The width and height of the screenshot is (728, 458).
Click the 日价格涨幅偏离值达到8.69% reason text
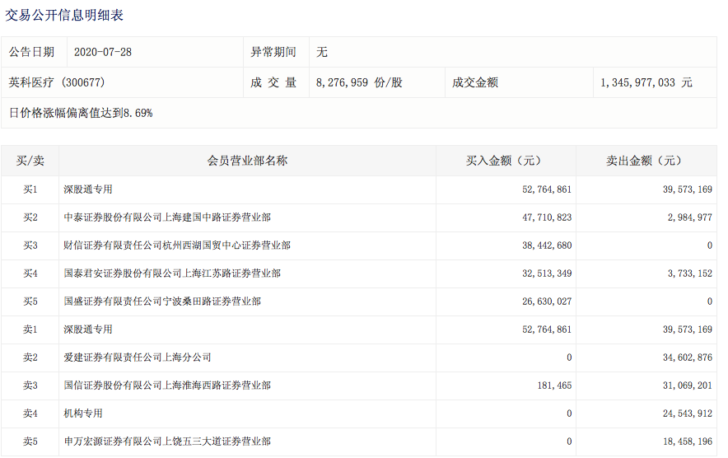click(x=81, y=113)
